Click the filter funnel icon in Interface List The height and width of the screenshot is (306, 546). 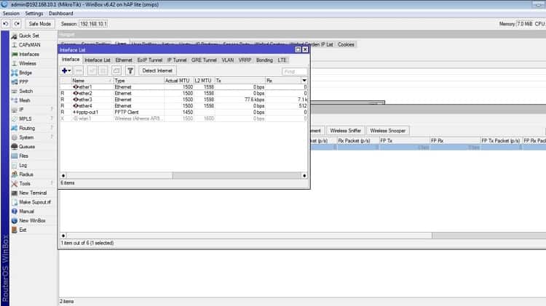tap(130, 71)
